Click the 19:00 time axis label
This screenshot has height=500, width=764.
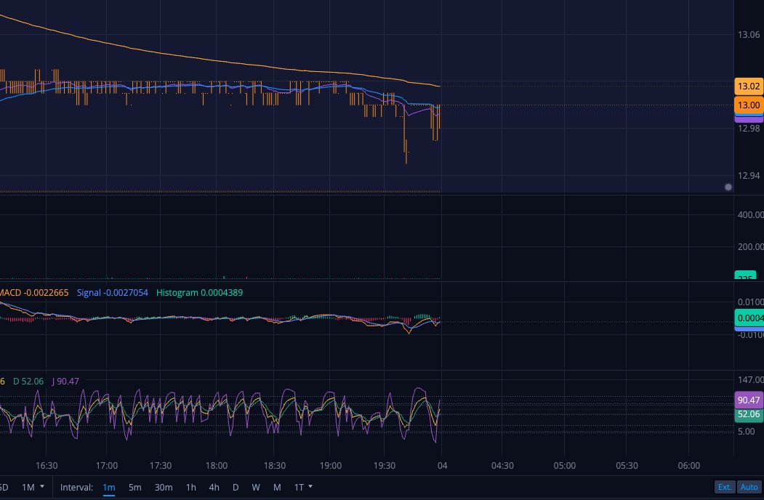(331, 465)
